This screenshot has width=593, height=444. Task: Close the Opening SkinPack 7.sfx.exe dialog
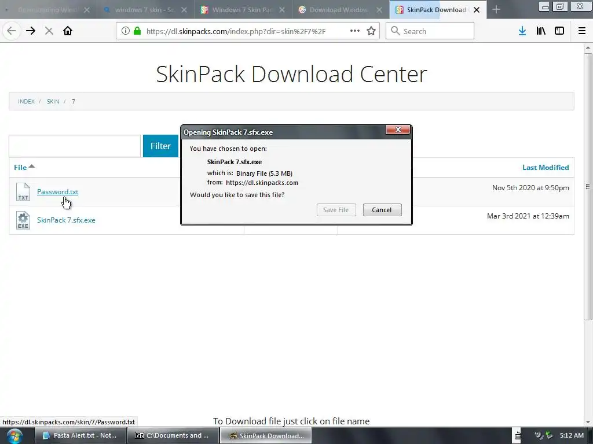pyautogui.click(x=398, y=129)
